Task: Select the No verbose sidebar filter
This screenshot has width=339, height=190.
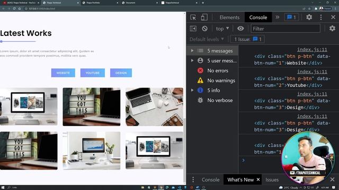Action: click(x=212, y=100)
